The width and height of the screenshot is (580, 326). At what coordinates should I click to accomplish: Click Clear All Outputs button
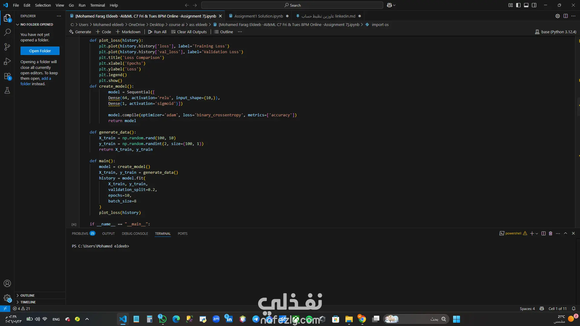189,32
